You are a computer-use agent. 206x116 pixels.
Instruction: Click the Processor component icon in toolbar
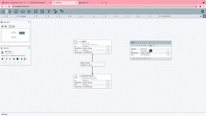click(x=16, y=12)
